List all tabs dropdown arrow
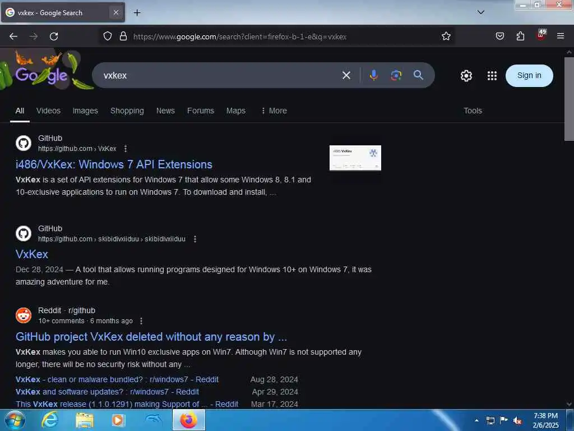574x431 pixels. tap(480, 12)
